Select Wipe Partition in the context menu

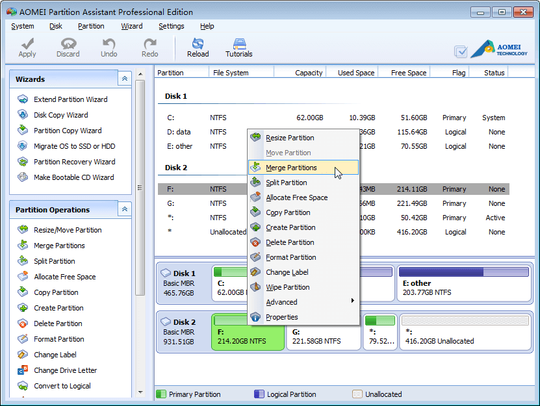287,287
